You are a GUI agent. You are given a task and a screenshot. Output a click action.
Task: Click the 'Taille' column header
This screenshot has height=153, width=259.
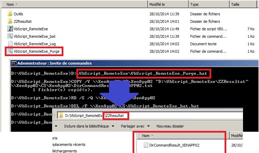point(235,4)
